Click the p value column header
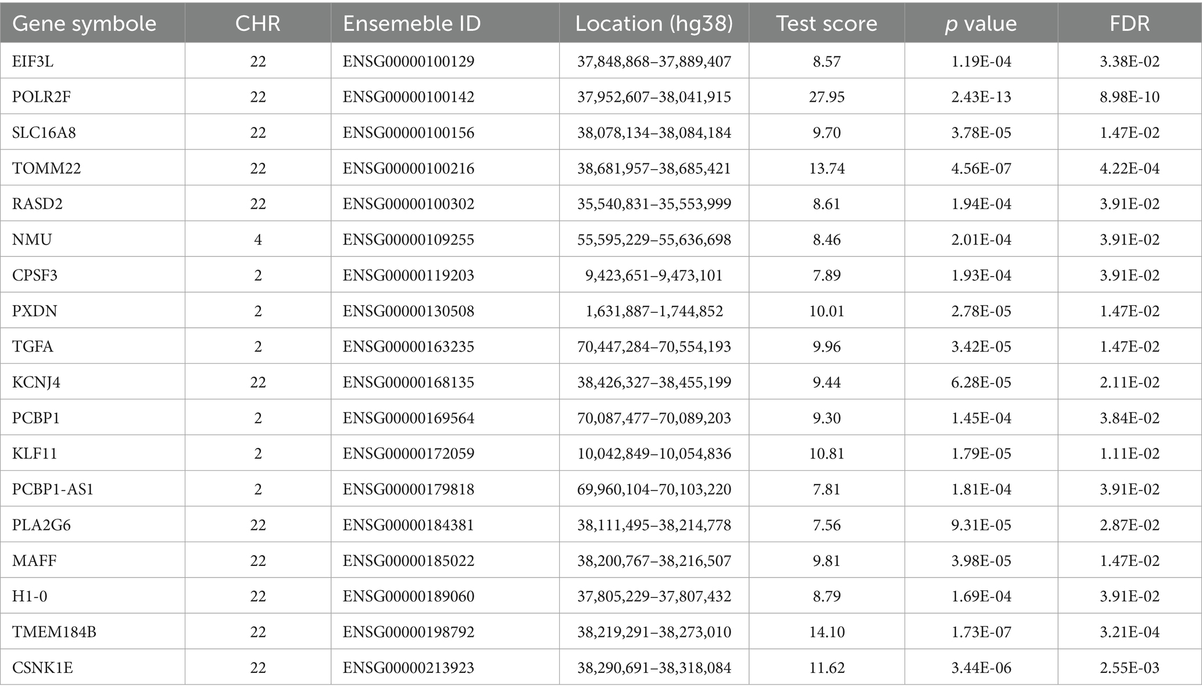 [981, 23]
